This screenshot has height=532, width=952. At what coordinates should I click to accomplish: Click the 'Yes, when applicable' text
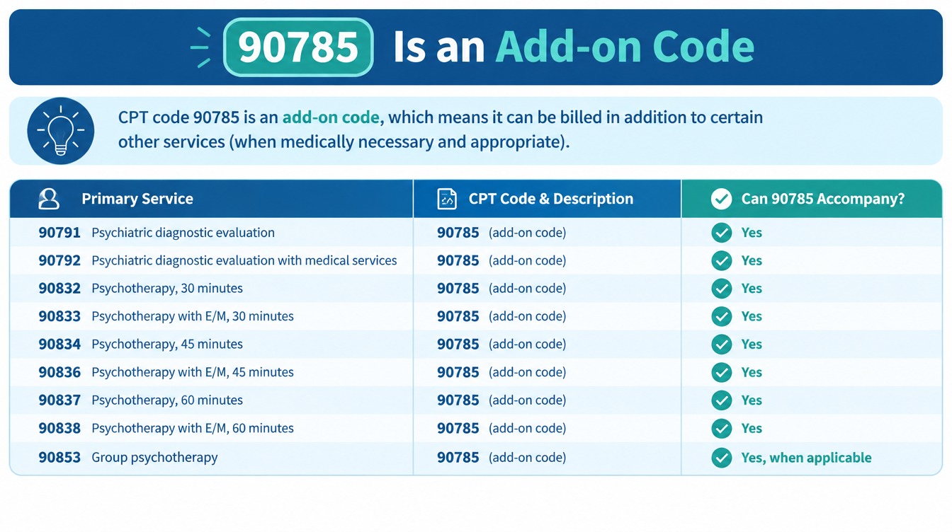pos(806,458)
